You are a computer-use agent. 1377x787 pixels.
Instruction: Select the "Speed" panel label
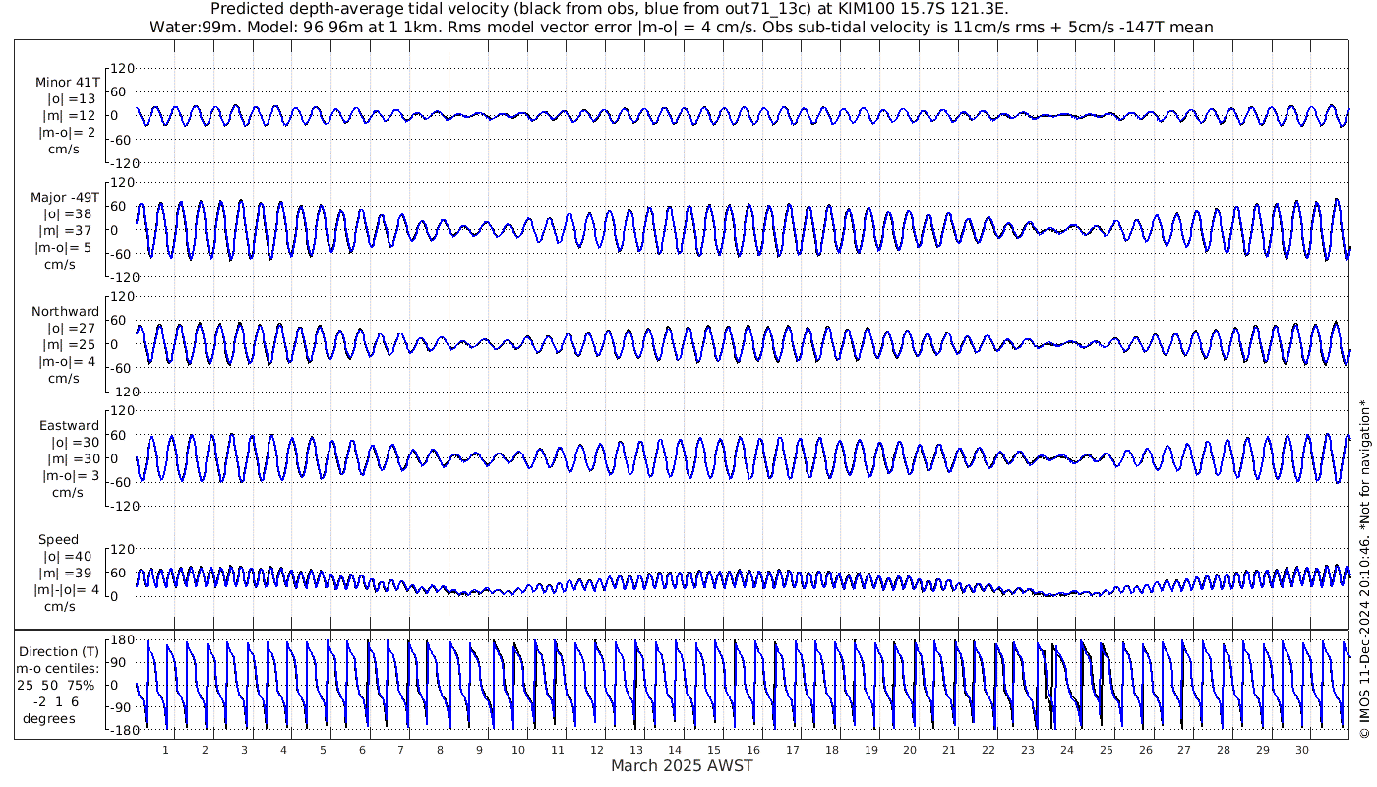pyautogui.click(x=59, y=540)
